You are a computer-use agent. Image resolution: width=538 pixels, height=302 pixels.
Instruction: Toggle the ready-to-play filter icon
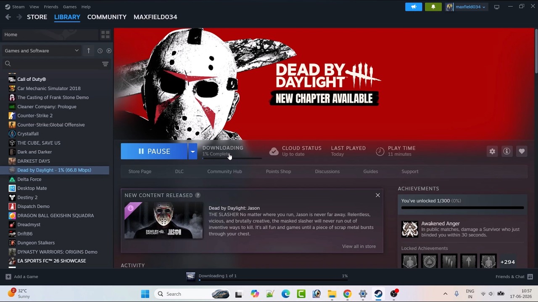coord(109,51)
